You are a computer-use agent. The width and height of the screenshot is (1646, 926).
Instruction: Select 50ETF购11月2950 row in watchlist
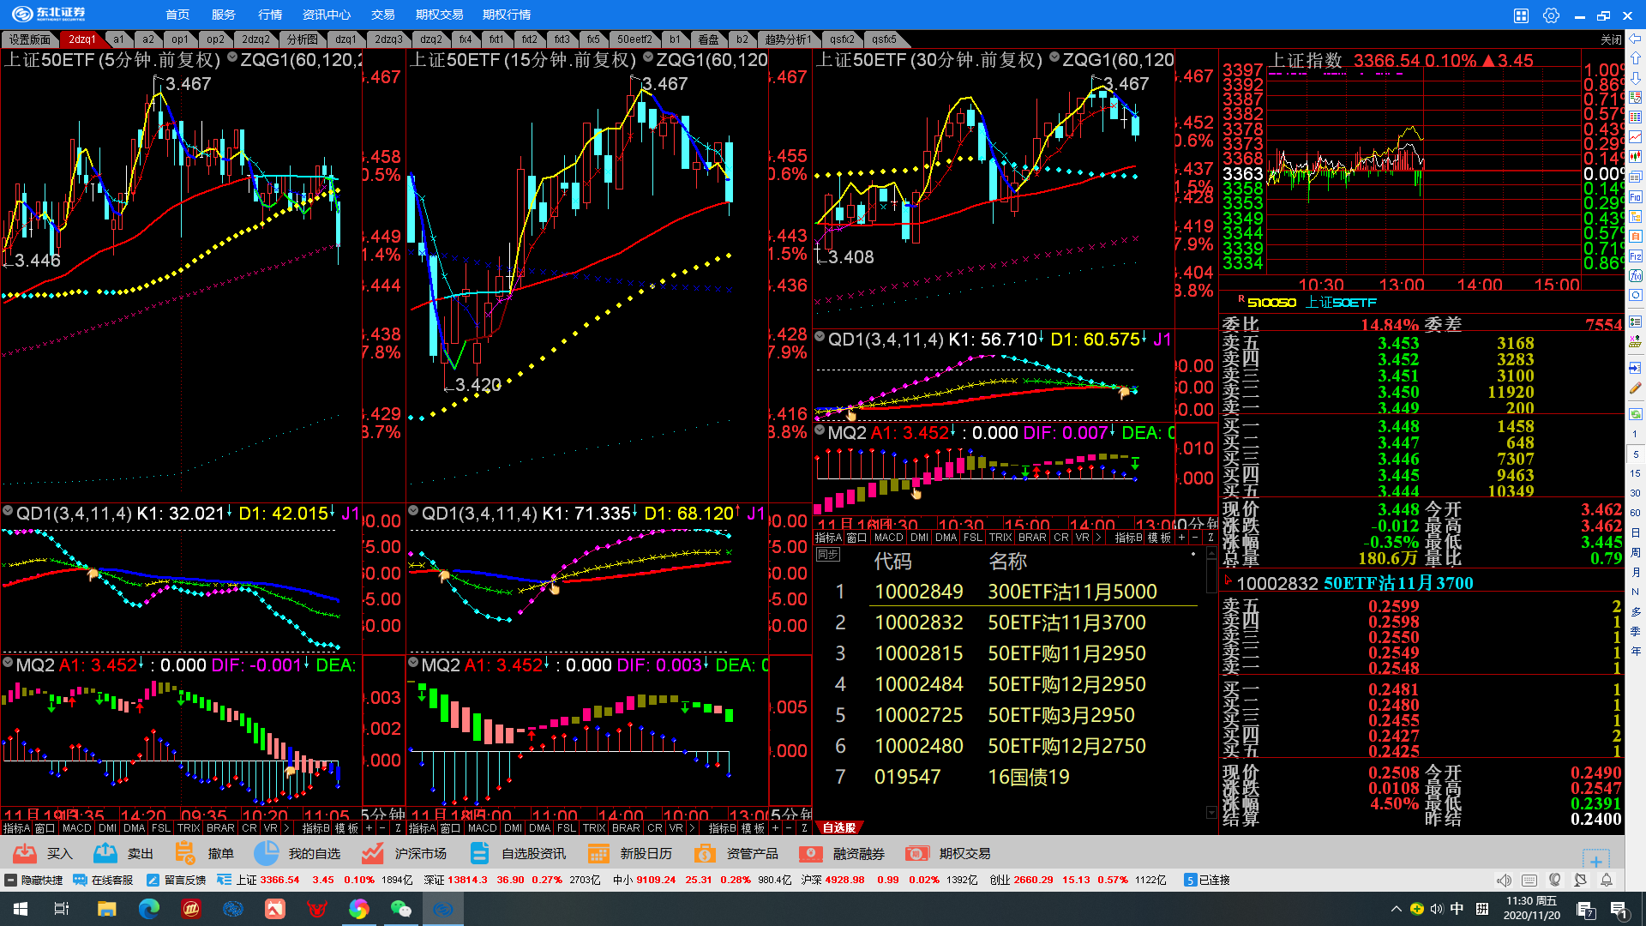[1066, 653]
